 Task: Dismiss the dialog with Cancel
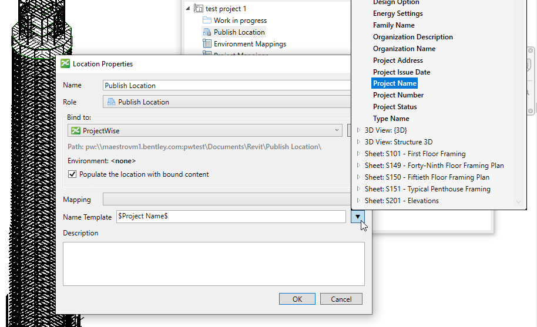pyautogui.click(x=341, y=299)
